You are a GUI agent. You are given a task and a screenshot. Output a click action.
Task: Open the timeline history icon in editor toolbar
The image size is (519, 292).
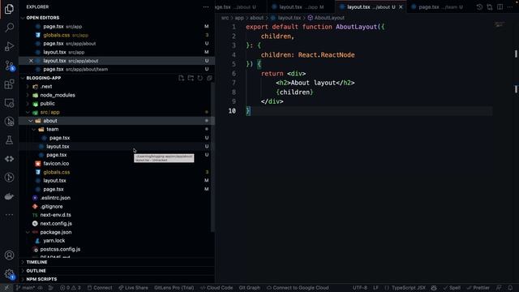tap(479, 7)
